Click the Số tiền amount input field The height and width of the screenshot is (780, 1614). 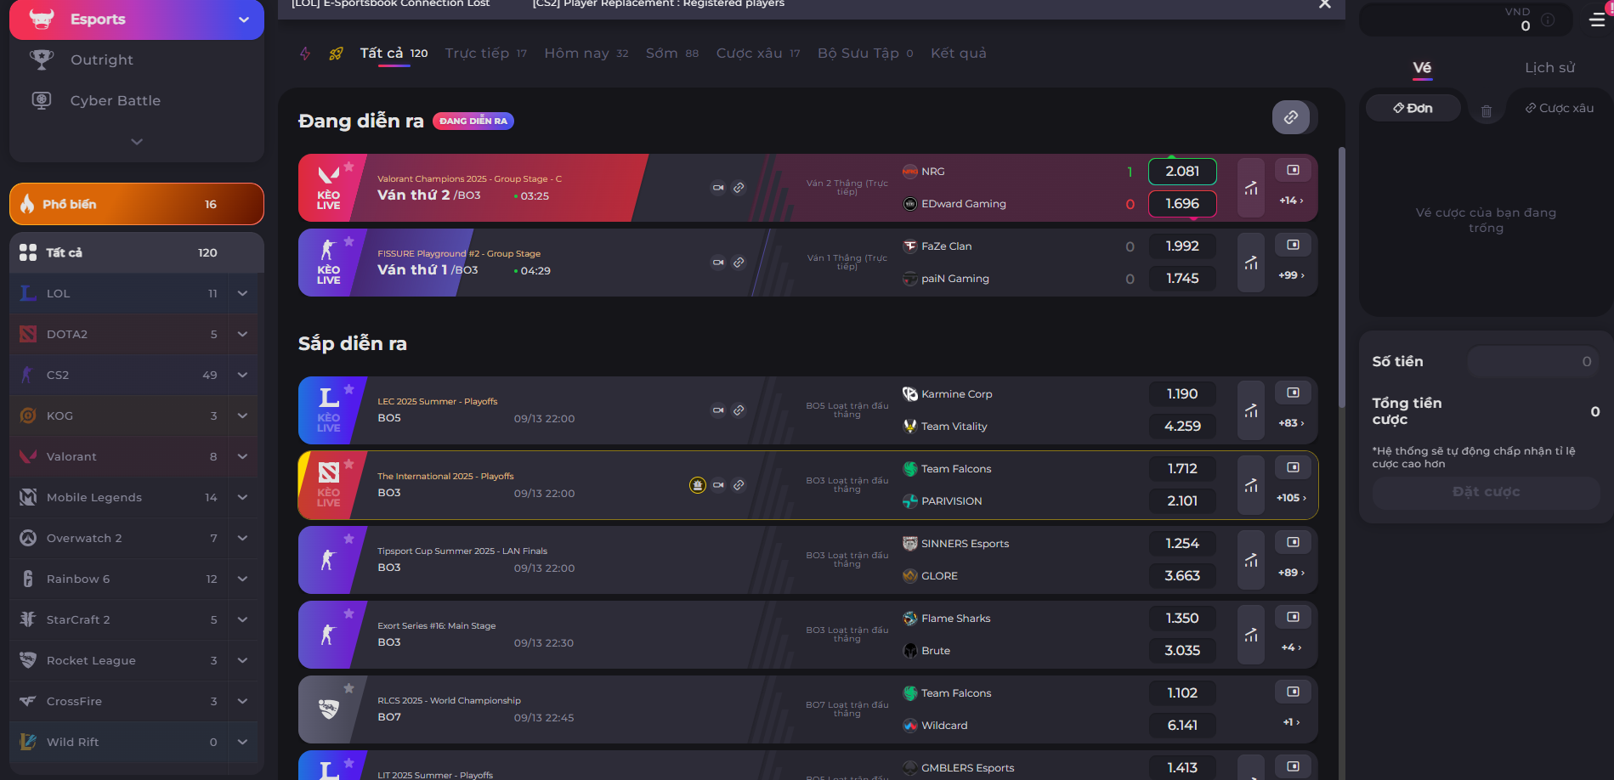[1533, 362]
